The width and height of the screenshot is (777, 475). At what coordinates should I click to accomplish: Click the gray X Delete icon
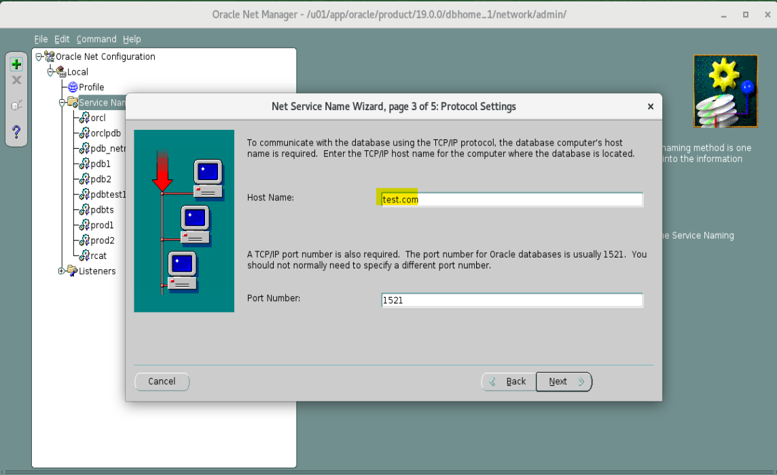click(16, 80)
